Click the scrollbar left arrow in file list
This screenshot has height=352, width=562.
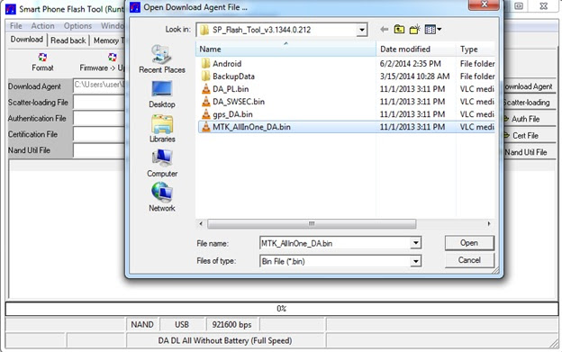click(x=201, y=224)
